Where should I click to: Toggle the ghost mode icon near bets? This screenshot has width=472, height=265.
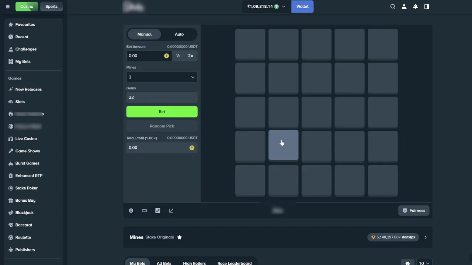coord(407,262)
